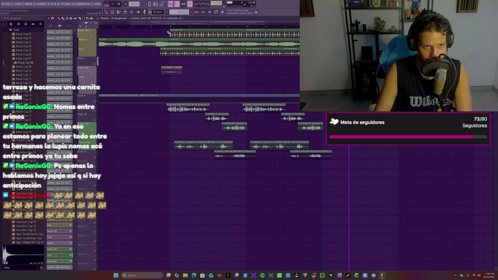Open TikTok from the taskbar
498x280 pixels.
pos(348,275)
